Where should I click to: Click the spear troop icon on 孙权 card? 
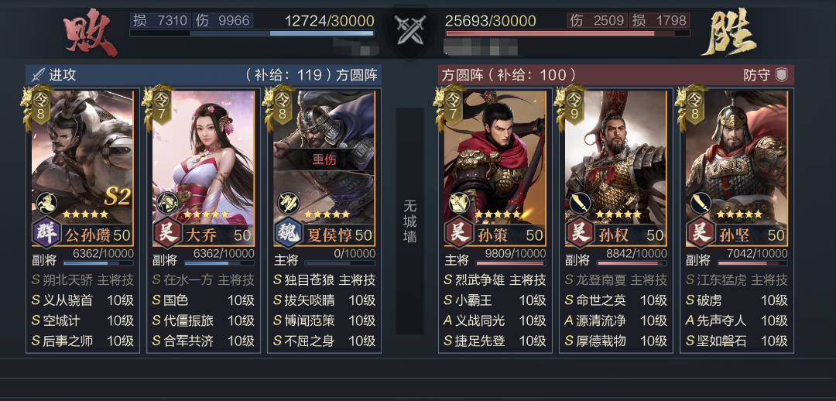coord(580,203)
